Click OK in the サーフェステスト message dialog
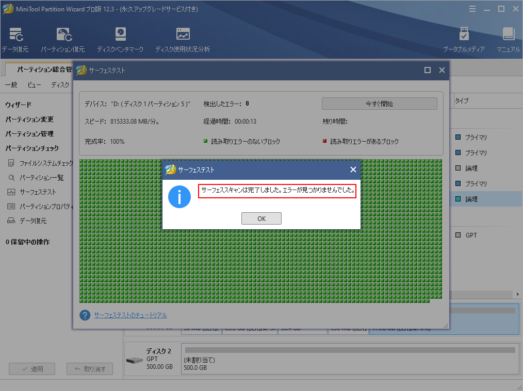The width and height of the screenshot is (523, 391). [x=261, y=218]
